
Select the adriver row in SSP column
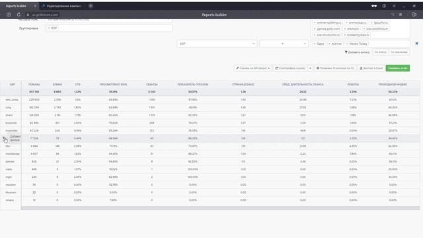tap(10, 161)
